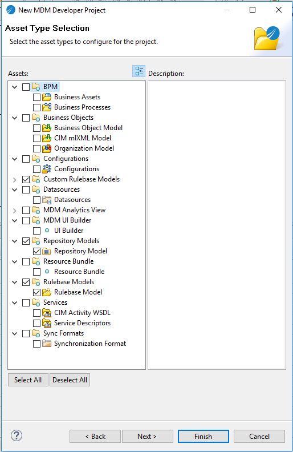Check the Resource Bundle parent checkbox
The image size is (293, 452).
tap(26, 261)
